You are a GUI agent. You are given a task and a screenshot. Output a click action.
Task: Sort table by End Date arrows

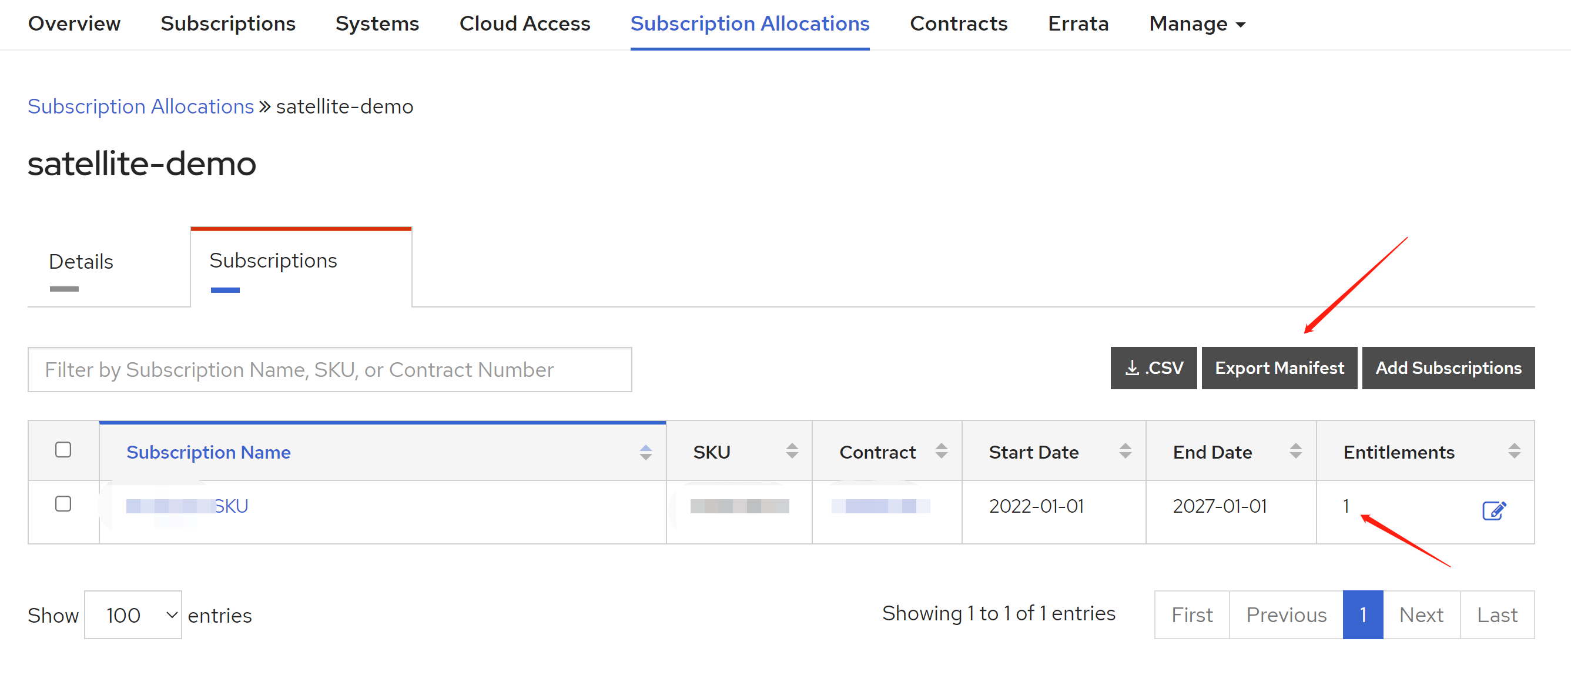[x=1295, y=451]
